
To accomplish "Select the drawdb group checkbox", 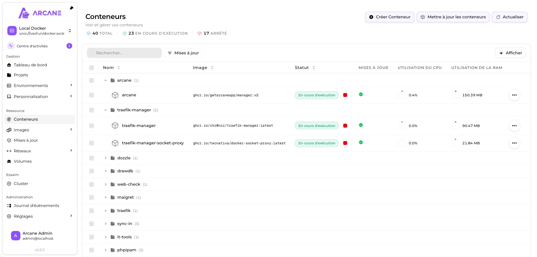I will tap(92, 171).
